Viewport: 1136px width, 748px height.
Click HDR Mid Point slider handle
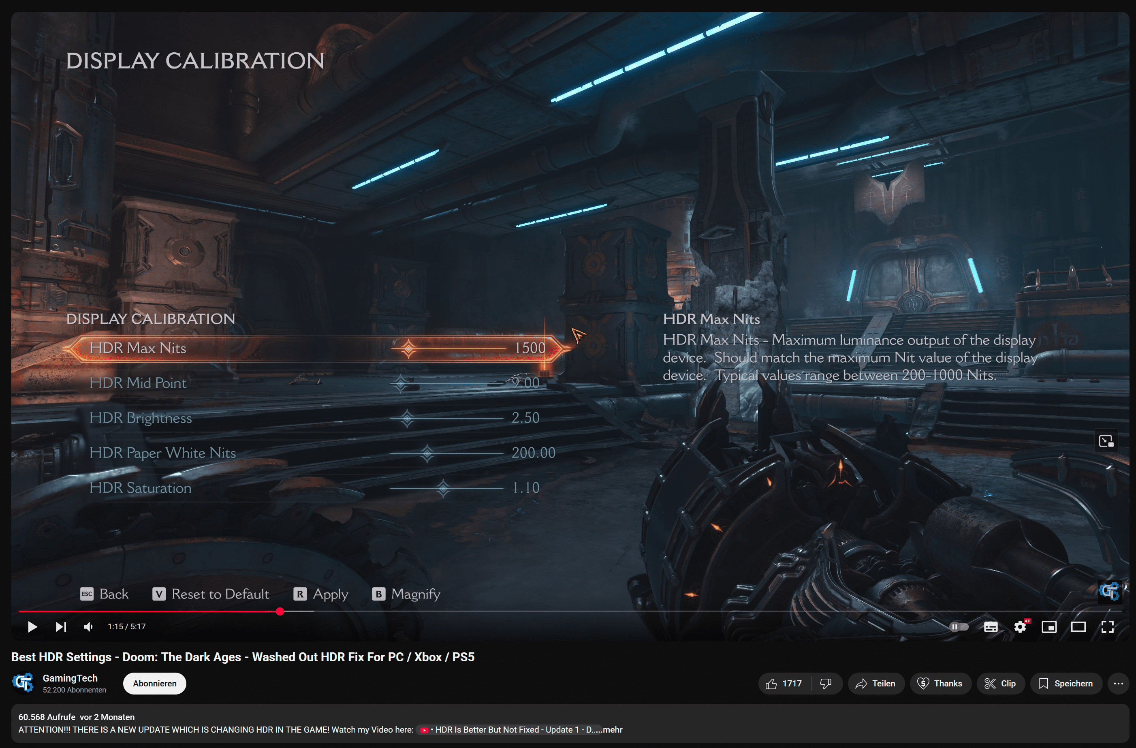400,383
